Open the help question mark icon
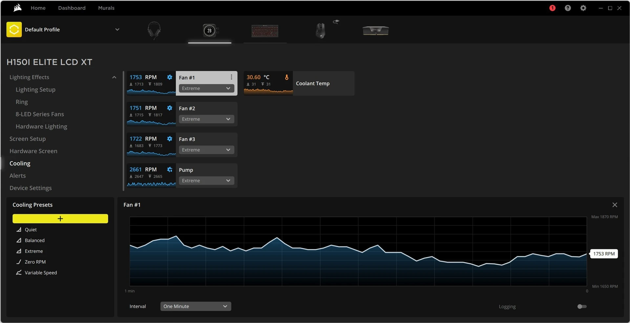This screenshot has height=323, width=630. (568, 8)
